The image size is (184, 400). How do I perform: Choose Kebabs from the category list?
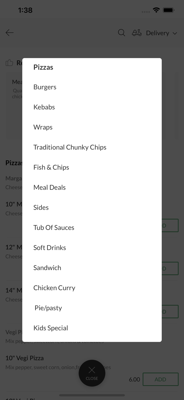[x=44, y=107]
